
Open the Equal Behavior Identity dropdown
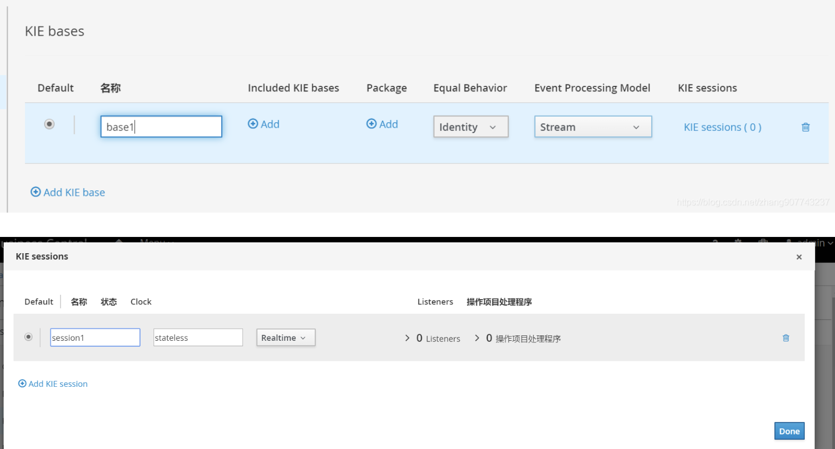[x=470, y=127]
